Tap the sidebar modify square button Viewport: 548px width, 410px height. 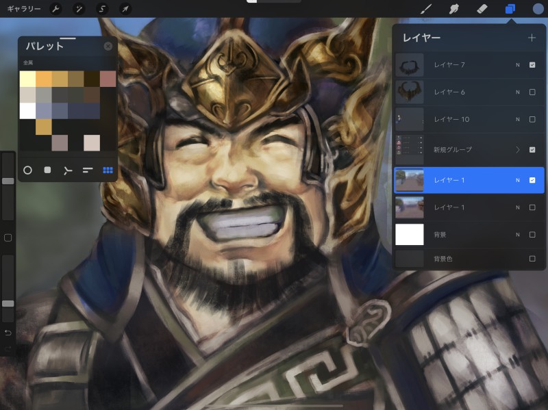pyautogui.click(x=8, y=238)
